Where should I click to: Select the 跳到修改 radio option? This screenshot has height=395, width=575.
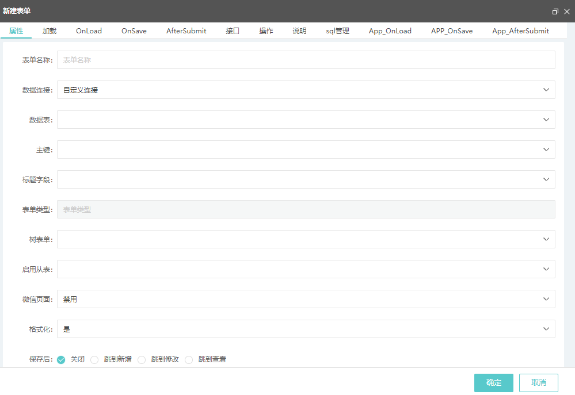point(142,359)
